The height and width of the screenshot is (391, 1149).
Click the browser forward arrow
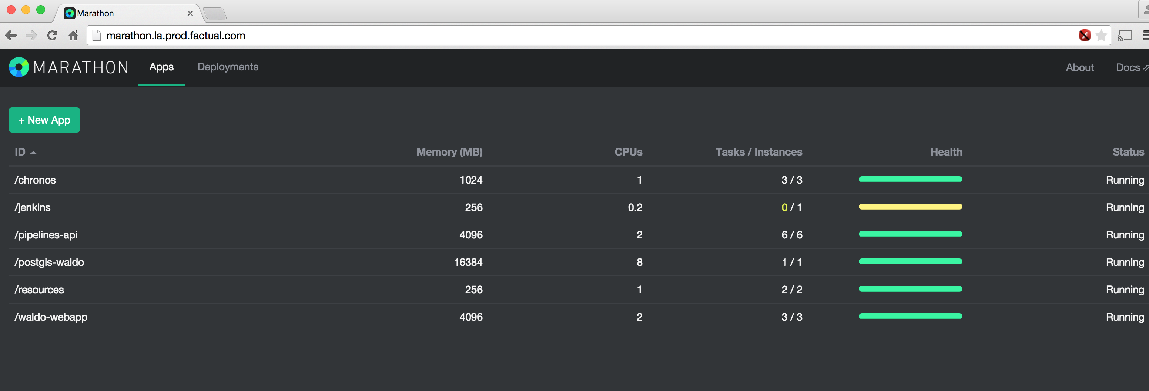point(31,35)
